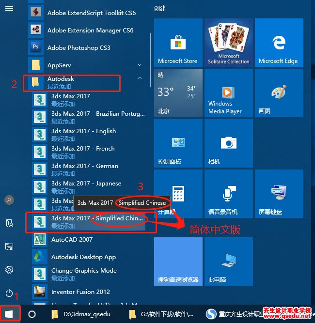Open the 相机 Camera tile
The height and width of the screenshot is (323, 315).
coord(229,143)
